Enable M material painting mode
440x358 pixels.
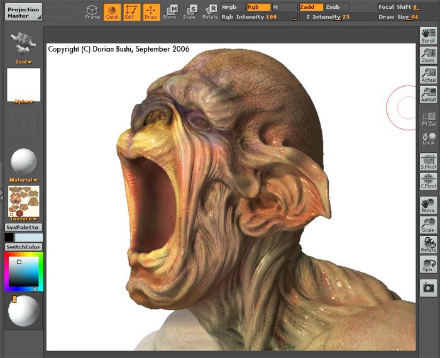(284, 7)
